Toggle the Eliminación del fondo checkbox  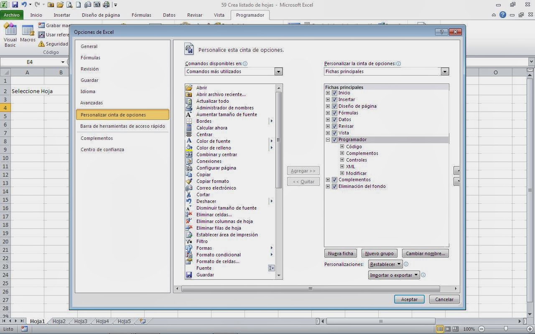(x=334, y=186)
